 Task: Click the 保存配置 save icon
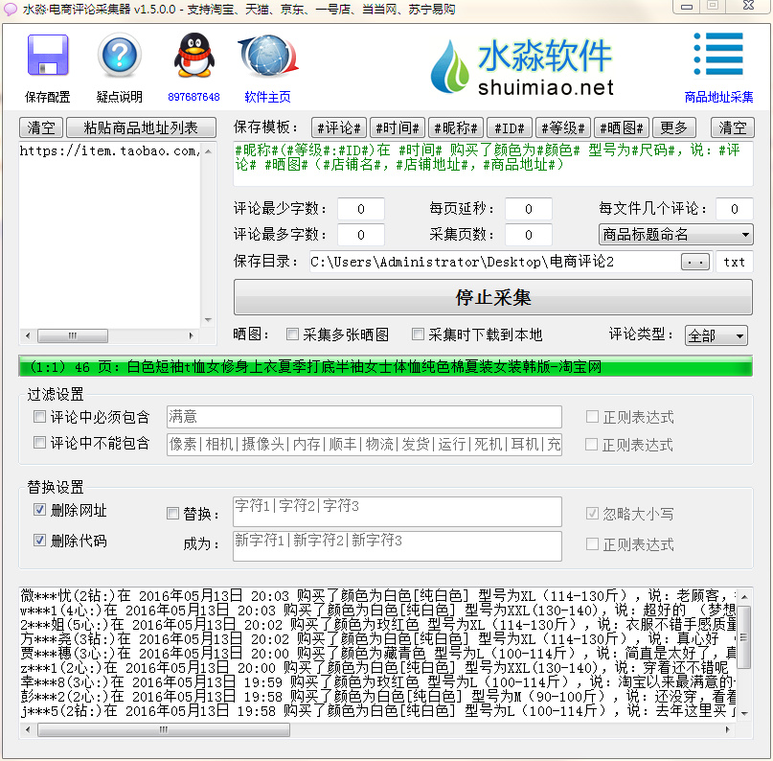click(x=46, y=58)
